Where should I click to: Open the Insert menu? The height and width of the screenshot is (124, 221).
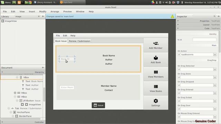click(x=32, y=11)
